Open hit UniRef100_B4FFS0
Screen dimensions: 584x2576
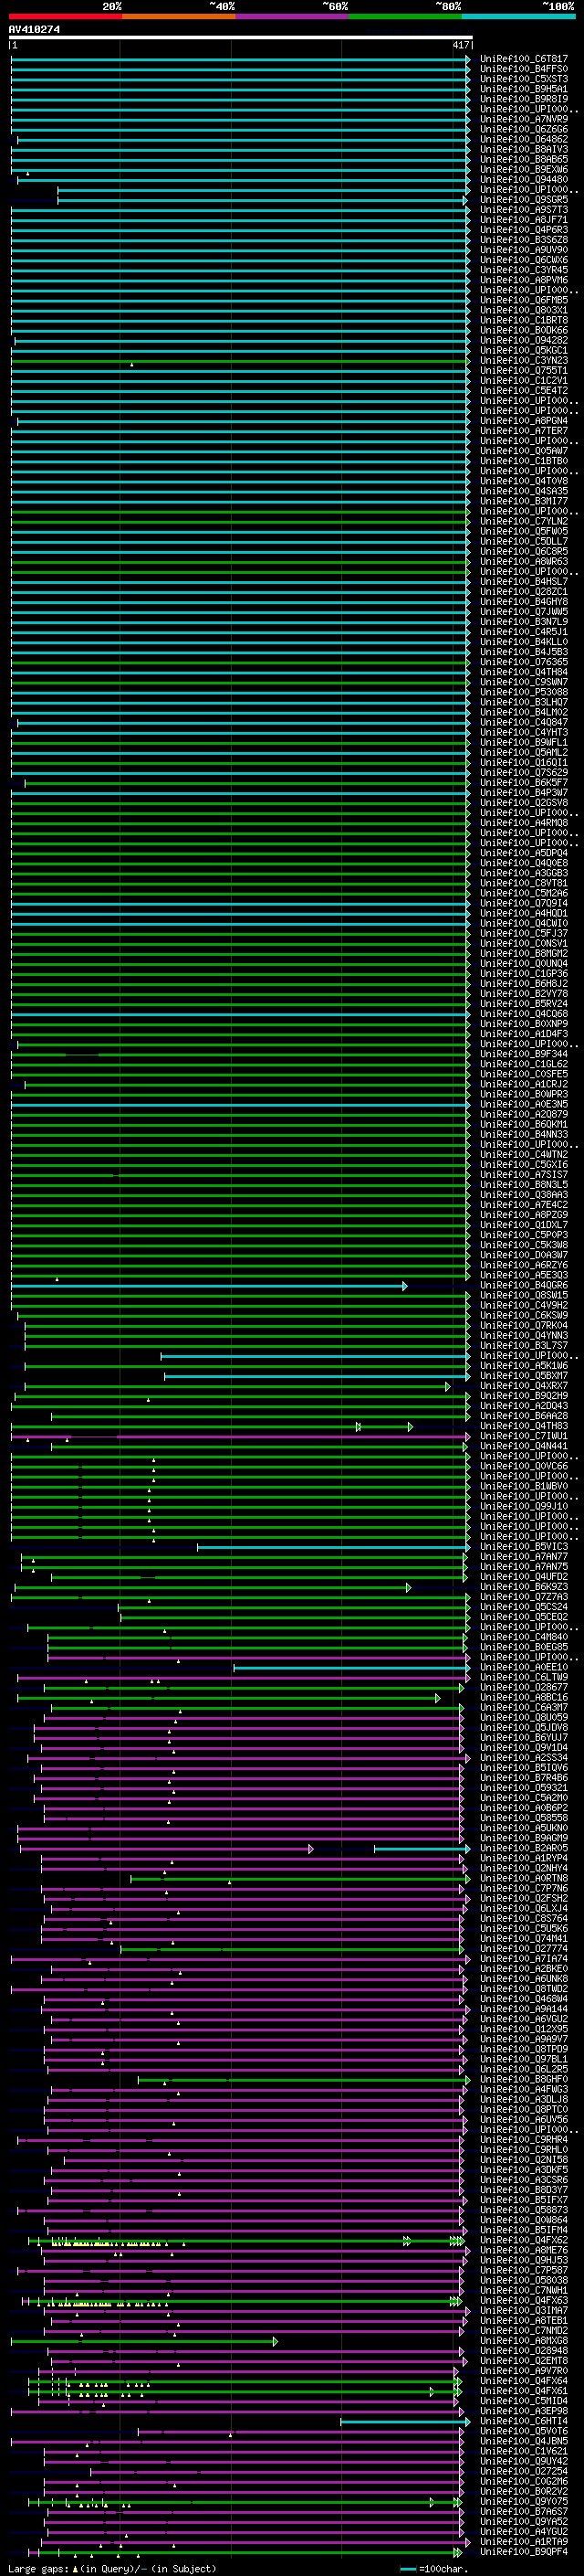pyautogui.click(x=523, y=69)
